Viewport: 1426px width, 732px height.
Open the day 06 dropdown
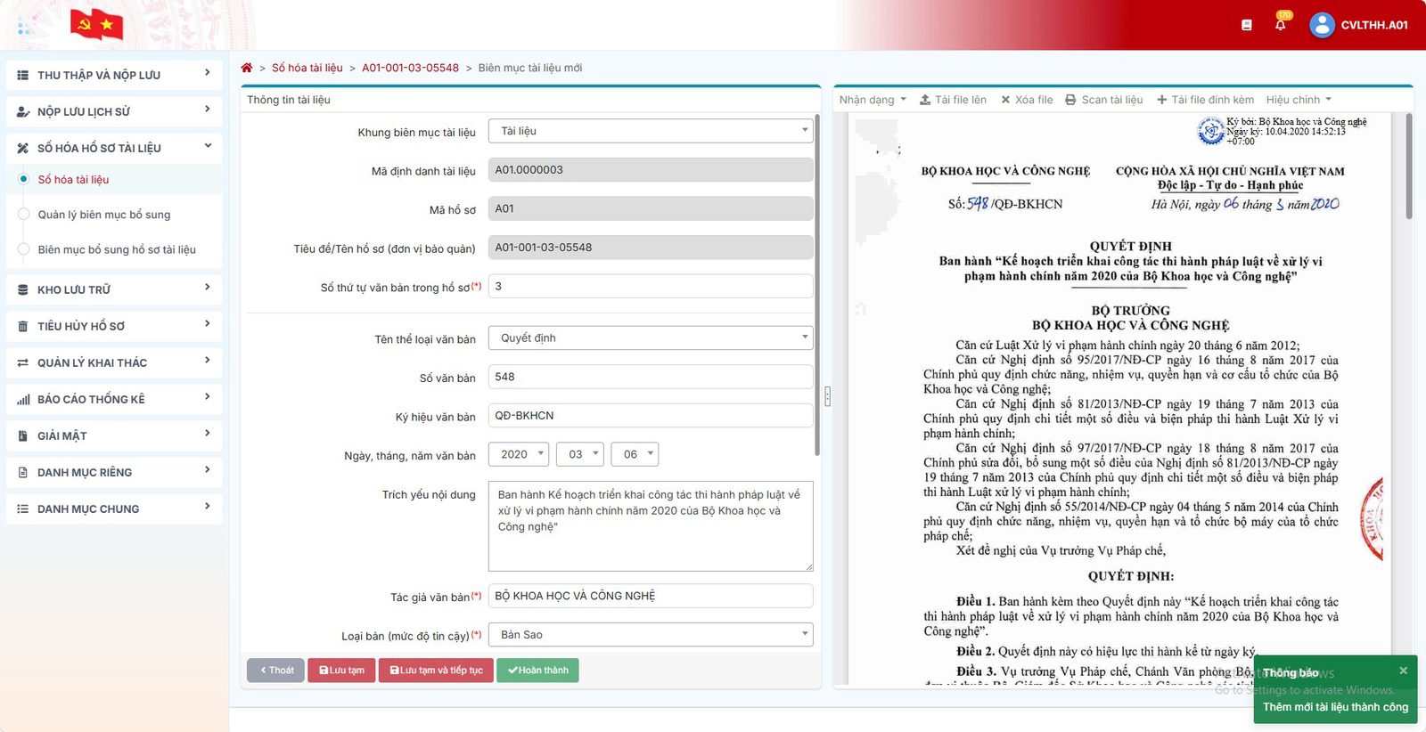[635, 454]
